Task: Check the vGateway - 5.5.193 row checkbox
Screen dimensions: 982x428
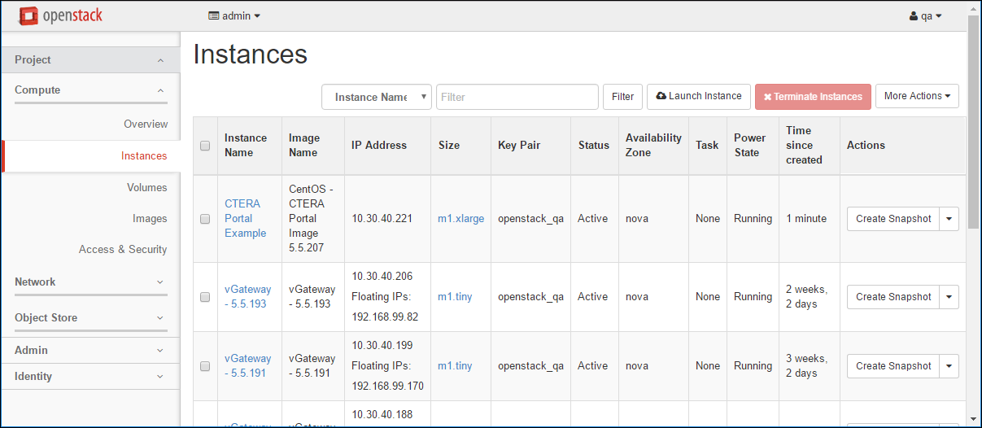Action: point(205,297)
